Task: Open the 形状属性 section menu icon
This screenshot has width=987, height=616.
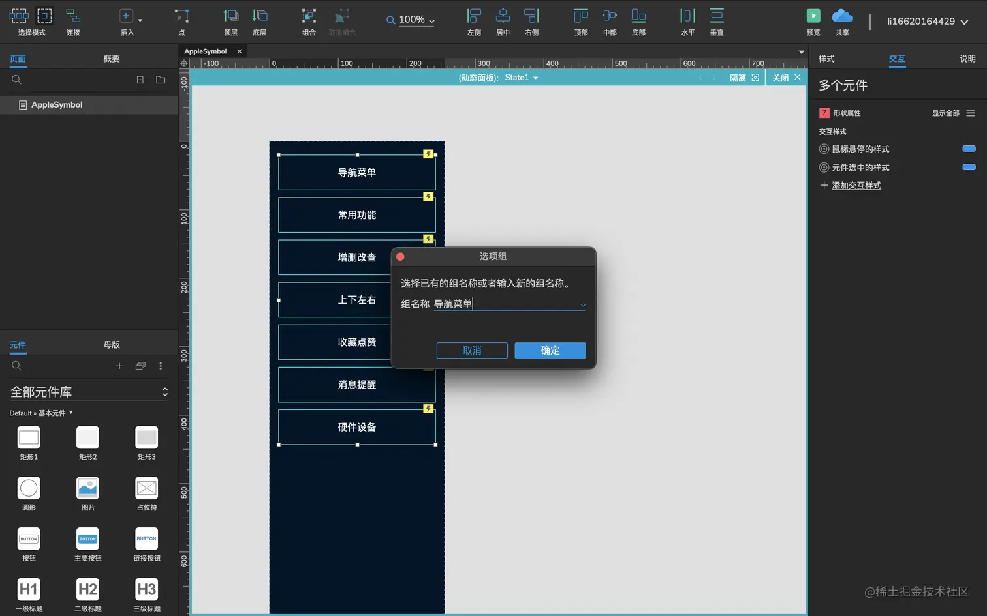Action: (971, 113)
